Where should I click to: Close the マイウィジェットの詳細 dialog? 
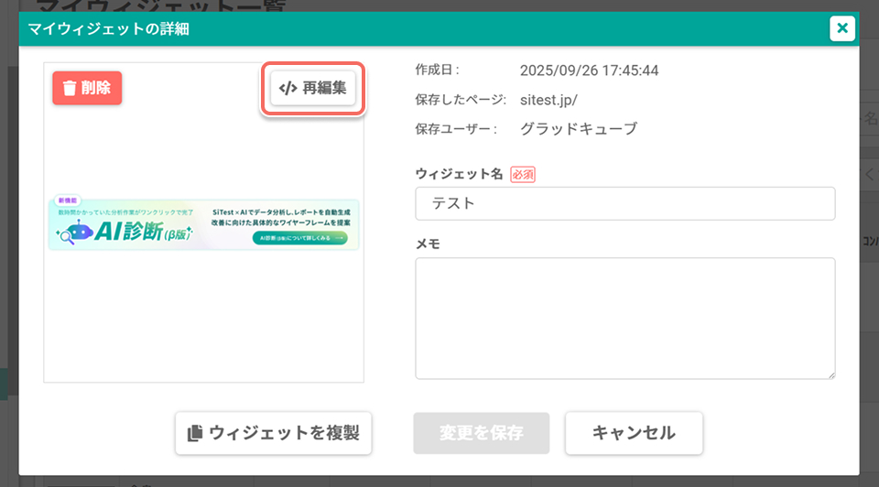coord(842,28)
